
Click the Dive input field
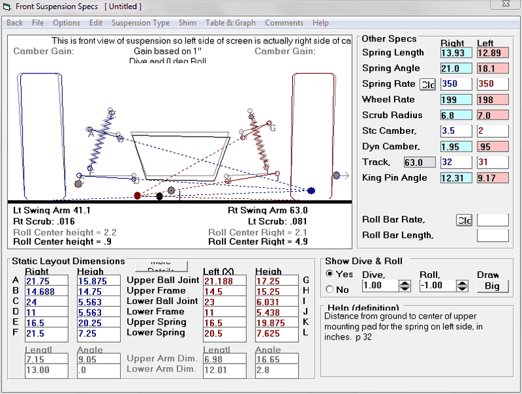[380, 286]
